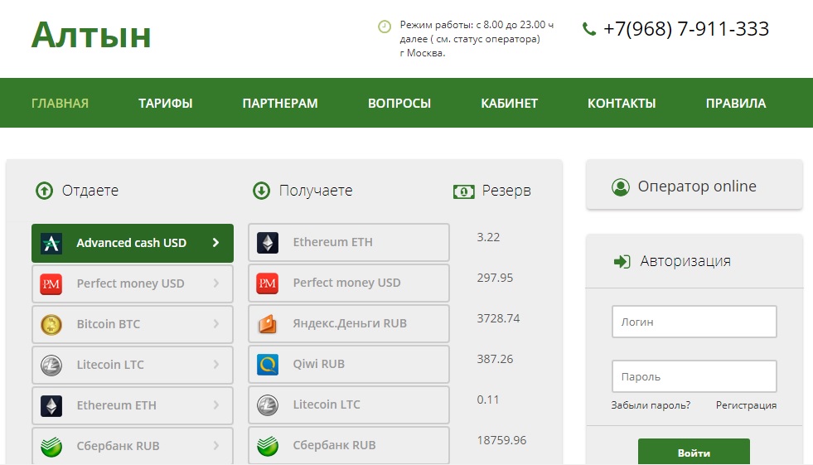Click the Ethereum icon in Отдаете column
Viewport: 813px width, 465px height.
point(51,405)
